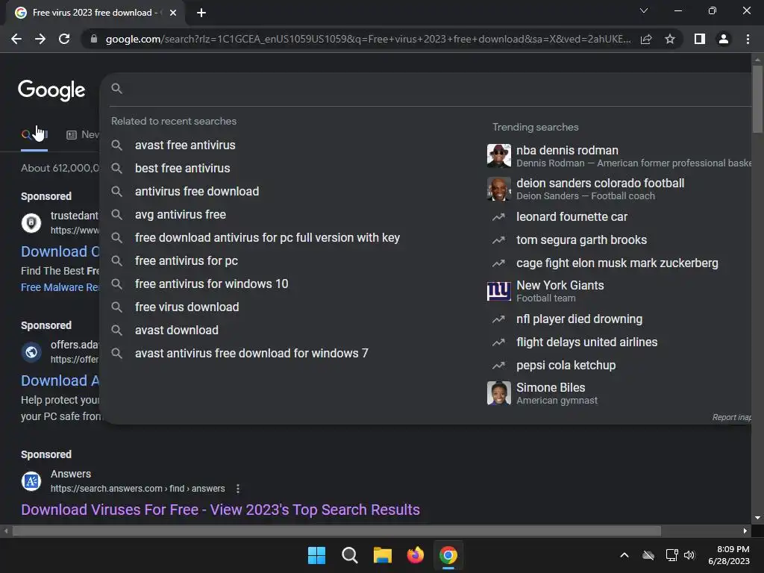Click the Google logo

[51, 90]
